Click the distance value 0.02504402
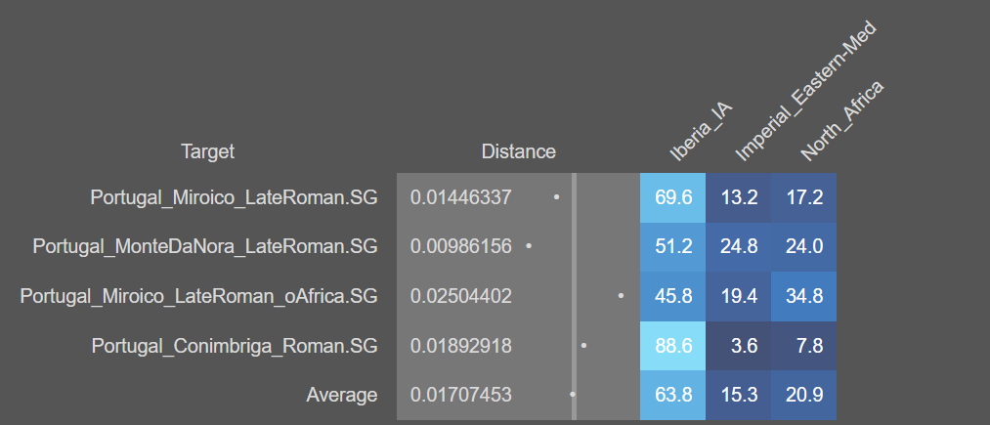 click(461, 295)
